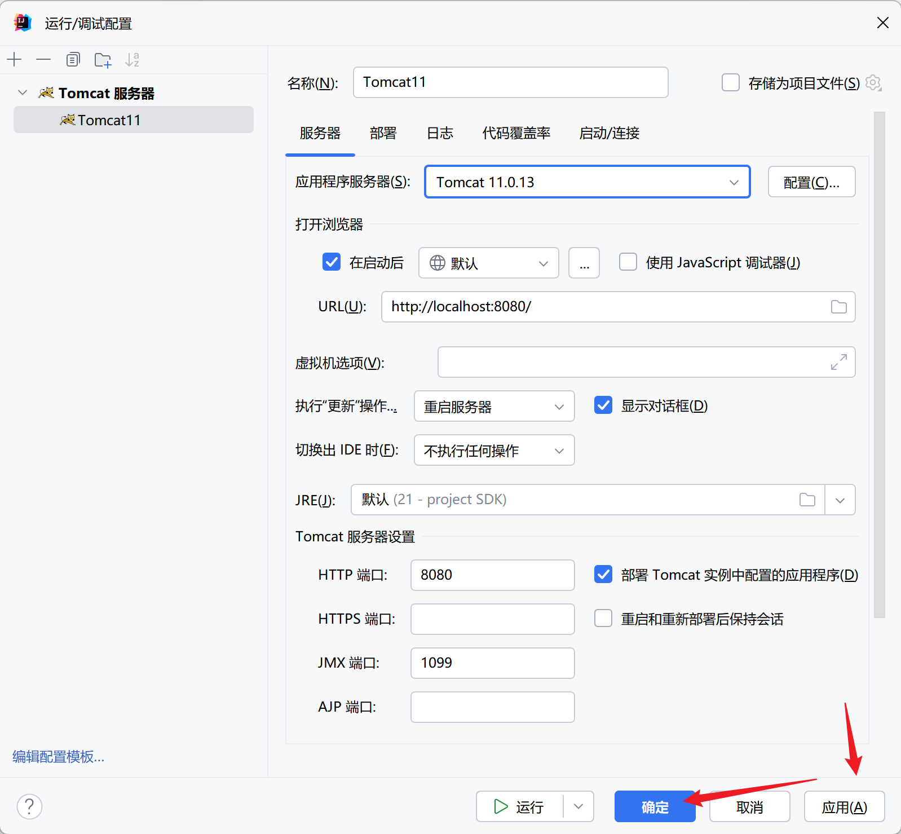Switch to the 服务器 tab

[320, 133]
